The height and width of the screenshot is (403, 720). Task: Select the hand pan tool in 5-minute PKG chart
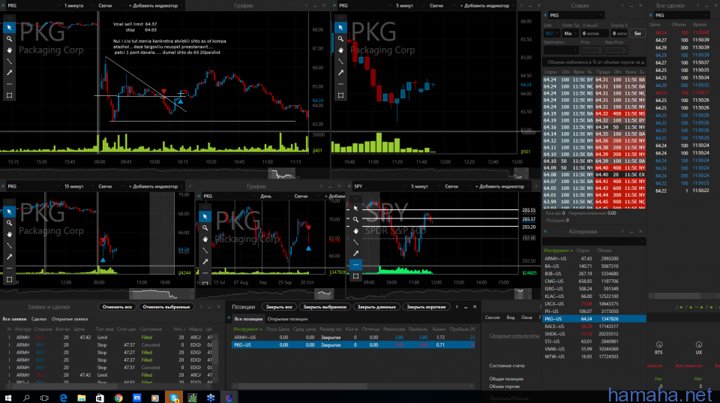click(x=340, y=50)
